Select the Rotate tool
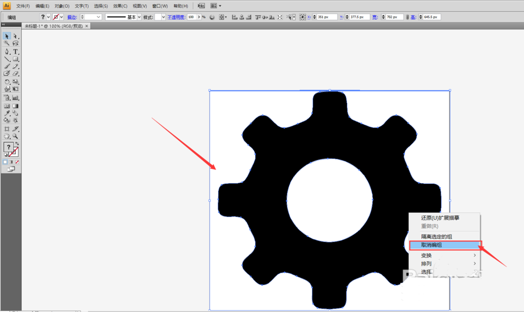524x312 pixels. point(7,82)
